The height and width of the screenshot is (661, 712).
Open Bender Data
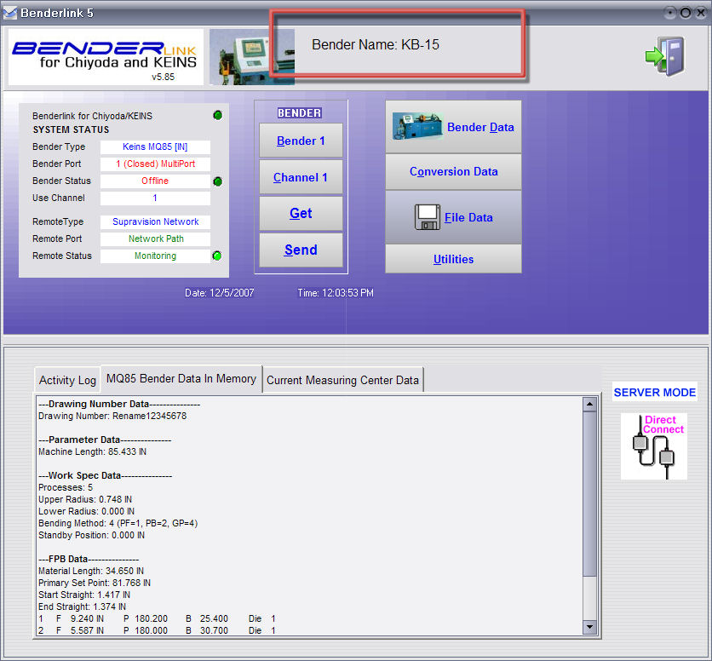(453, 127)
